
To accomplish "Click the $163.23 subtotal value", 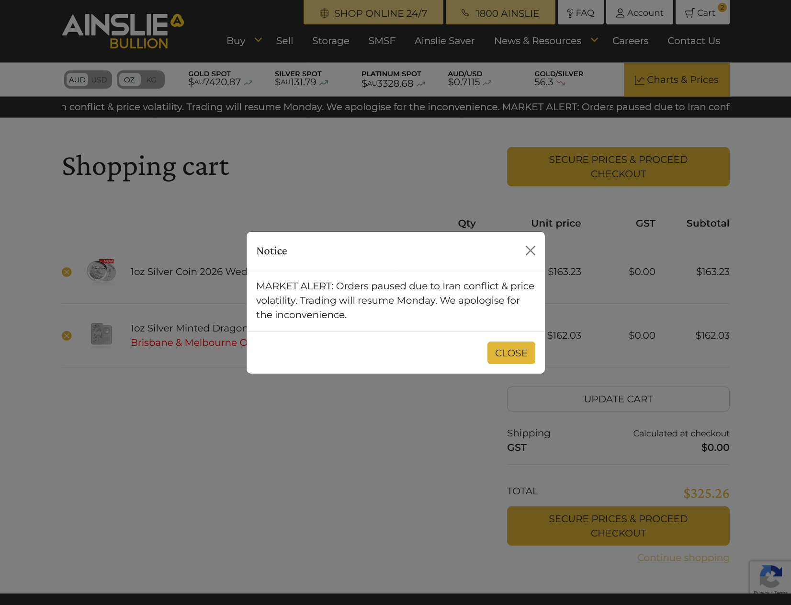I will pyautogui.click(x=713, y=272).
